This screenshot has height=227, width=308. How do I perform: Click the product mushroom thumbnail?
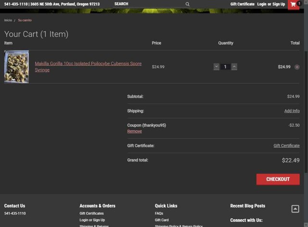tap(16, 67)
